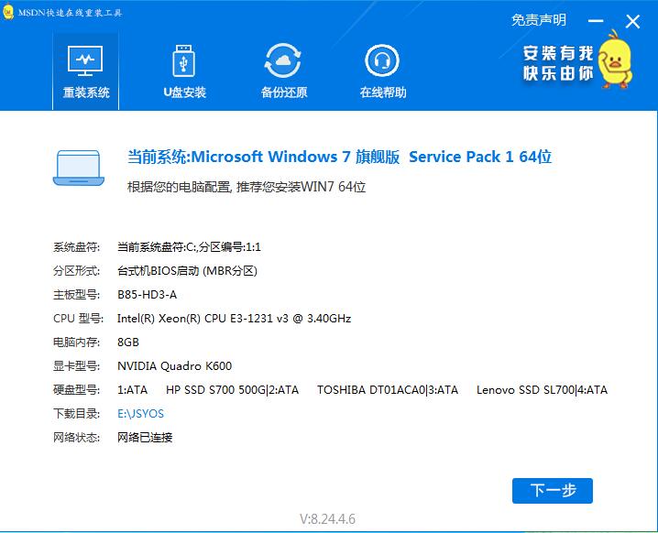Switch to the U盘安装 tab label

(x=184, y=92)
